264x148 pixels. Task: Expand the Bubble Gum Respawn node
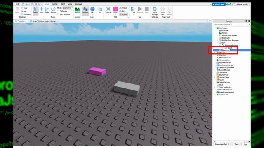(217, 40)
